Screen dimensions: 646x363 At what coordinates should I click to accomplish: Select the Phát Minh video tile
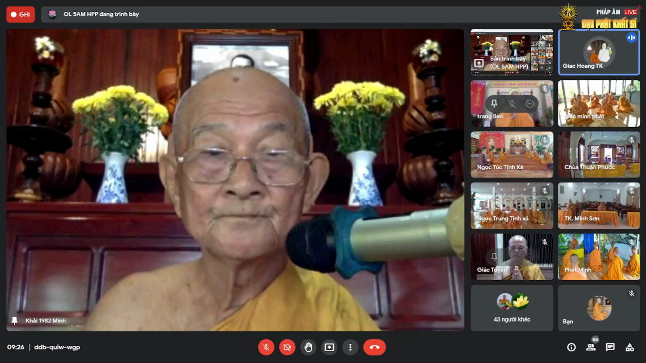599,257
